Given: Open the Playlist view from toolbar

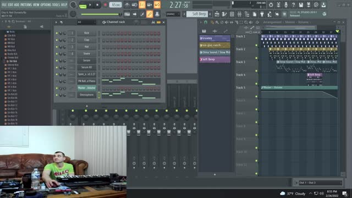Looking at the screenshot, I should coord(217,14).
